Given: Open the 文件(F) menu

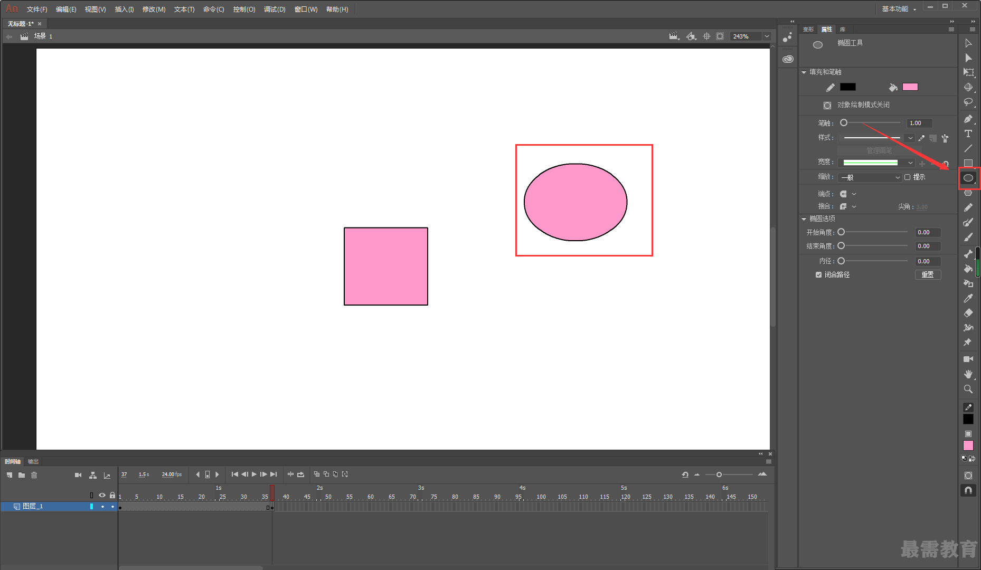Looking at the screenshot, I should click(x=37, y=9).
